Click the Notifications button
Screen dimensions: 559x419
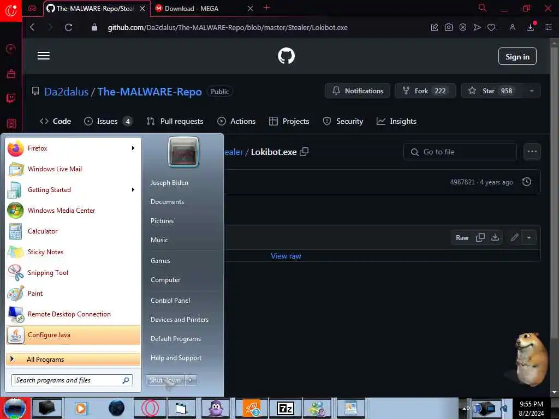point(358,91)
